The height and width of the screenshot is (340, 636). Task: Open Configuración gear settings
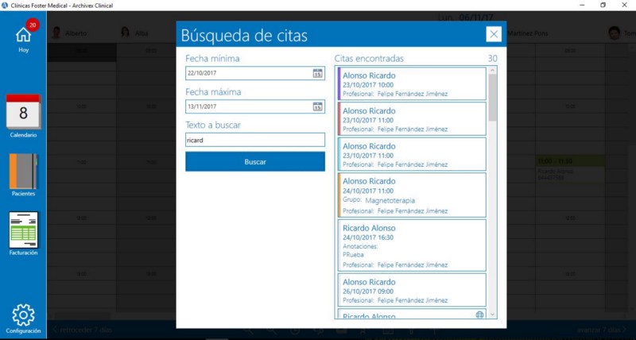(24, 315)
